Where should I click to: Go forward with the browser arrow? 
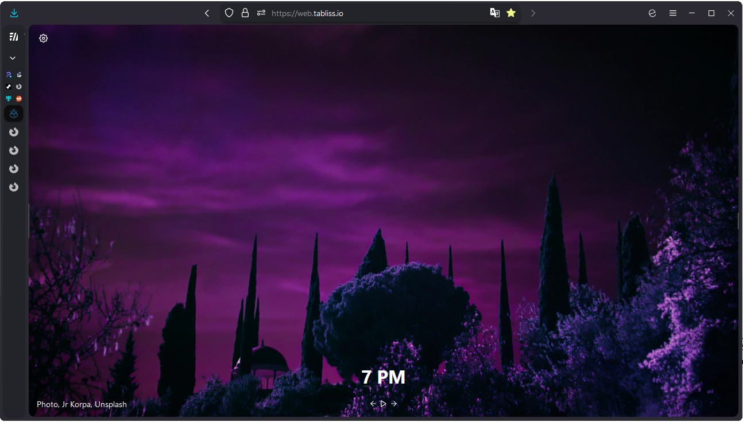(x=533, y=13)
